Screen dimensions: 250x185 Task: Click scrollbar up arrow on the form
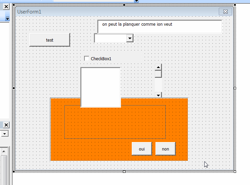158,67
